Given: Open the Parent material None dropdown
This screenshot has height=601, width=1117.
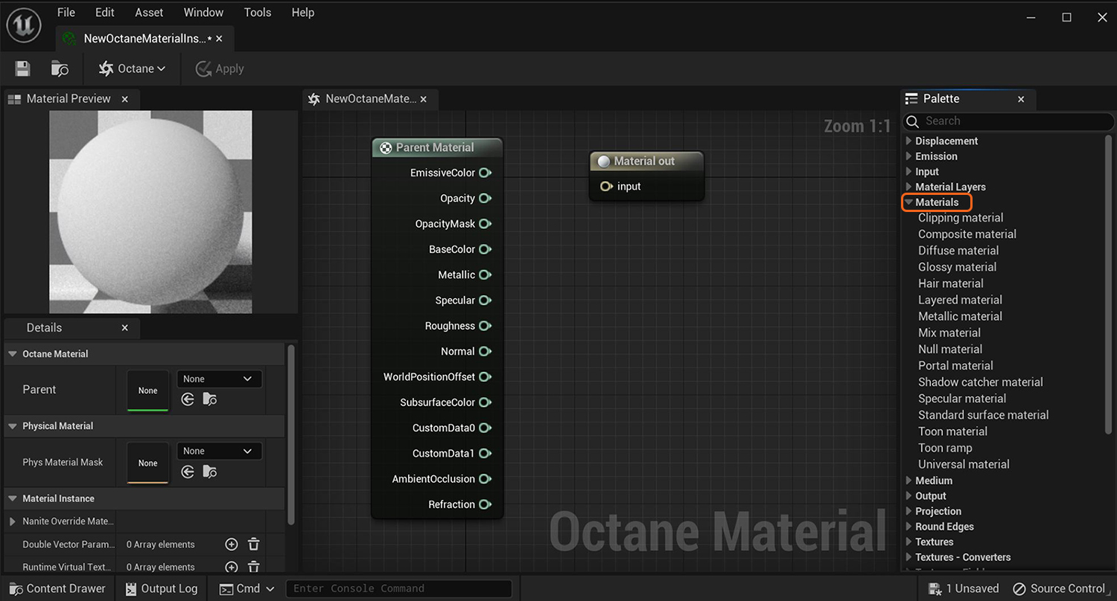Looking at the screenshot, I should coord(219,379).
